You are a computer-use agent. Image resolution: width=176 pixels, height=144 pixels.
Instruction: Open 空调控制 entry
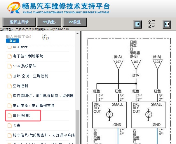20,86
